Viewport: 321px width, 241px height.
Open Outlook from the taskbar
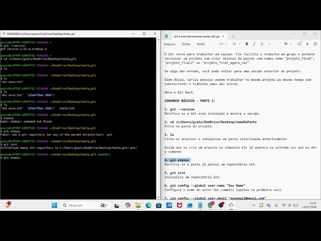click(190, 205)
